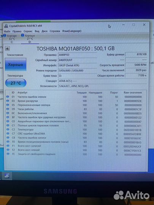Open the Язык(Language) menu
Viewport: 154px width, 205px height.
pyautogui.click(x=71, y=31)
